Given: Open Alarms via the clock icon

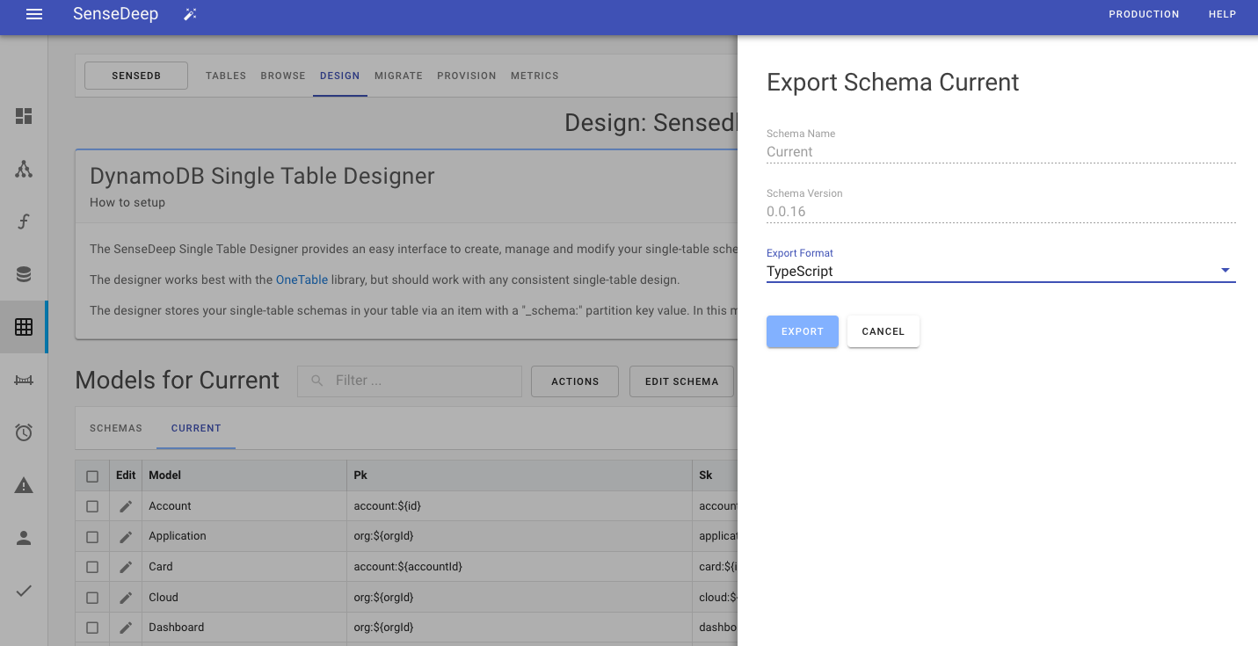Looking at the screenshot, I should [24, 432].
